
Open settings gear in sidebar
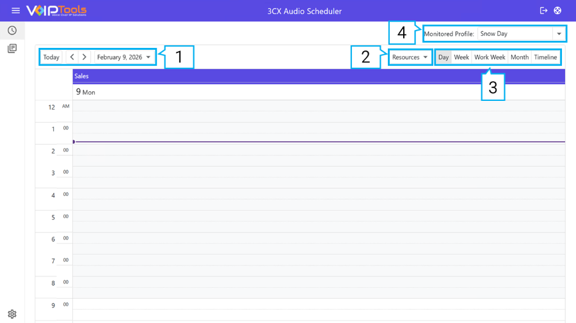12,314
